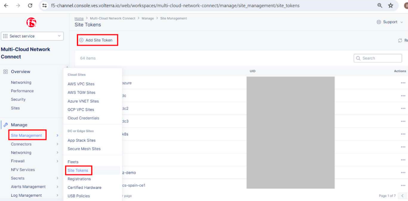The height and width of the screenshot is (201, 408).
Task: Click the F5 logo
Action: [31, 22]
